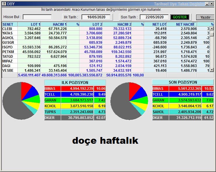Screen dimensions: 216x172
Task: Select the AGHOL row name
Action: 8,38
